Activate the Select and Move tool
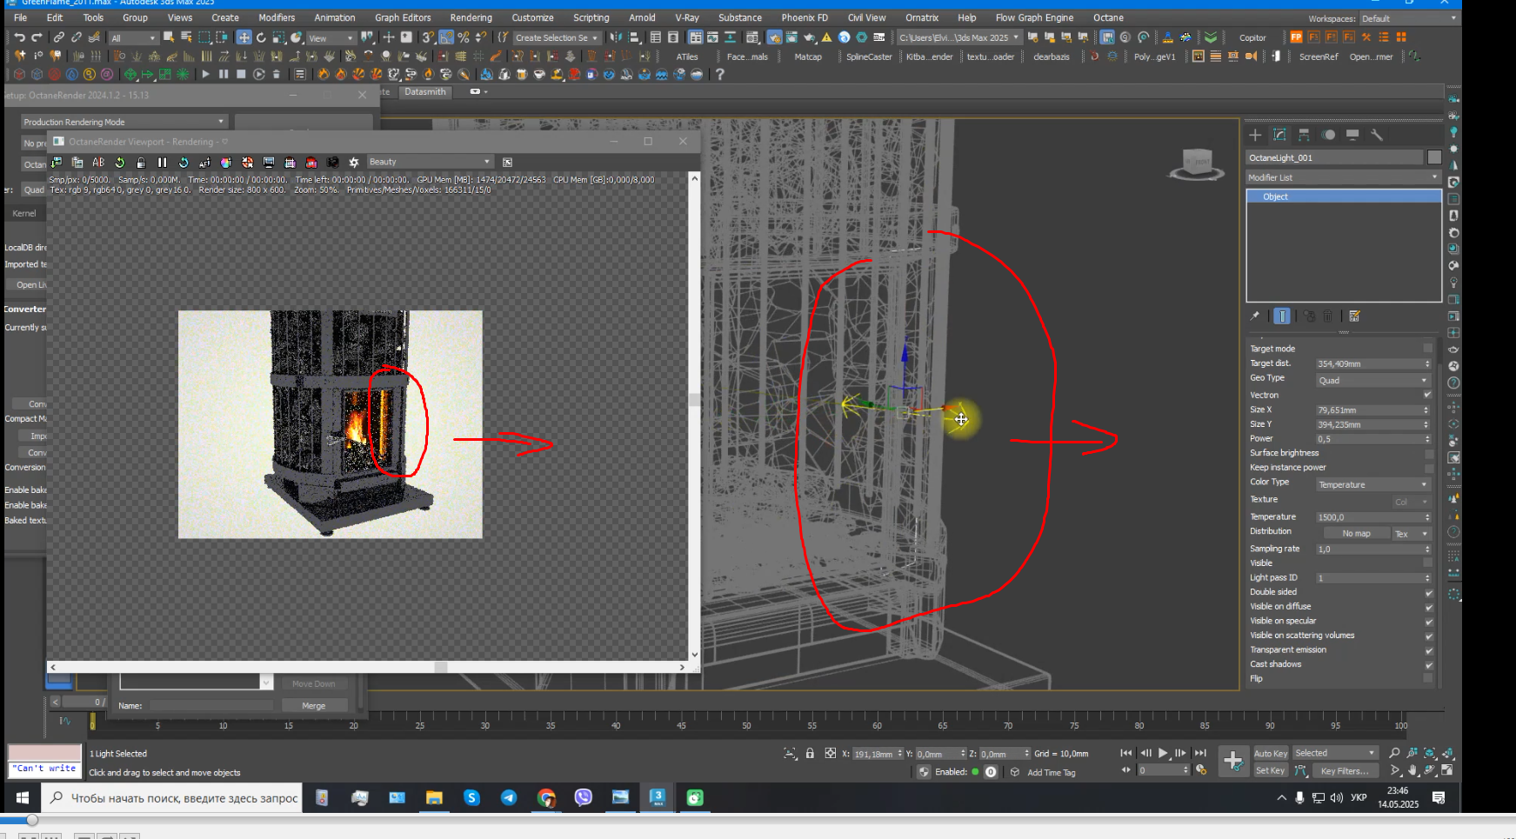Viewport: 1516px width, 839px height. click(244, 37)
